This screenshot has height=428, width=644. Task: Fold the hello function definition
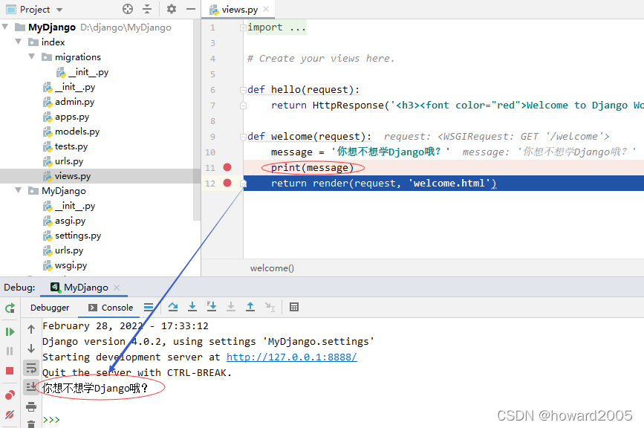[x=243, y=90]
